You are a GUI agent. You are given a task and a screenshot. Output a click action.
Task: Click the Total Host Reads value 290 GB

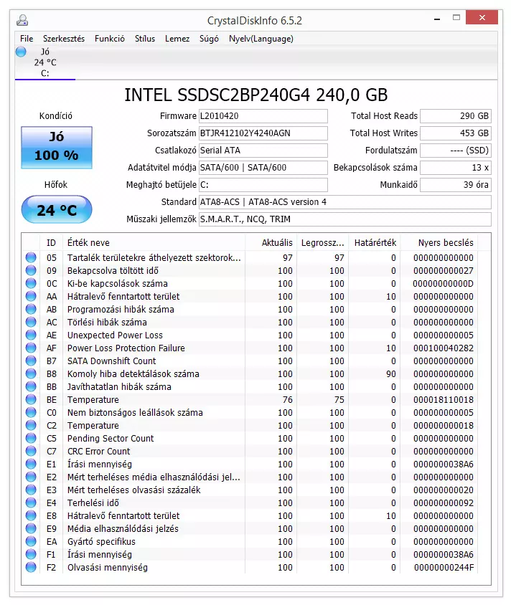point(456,115)
